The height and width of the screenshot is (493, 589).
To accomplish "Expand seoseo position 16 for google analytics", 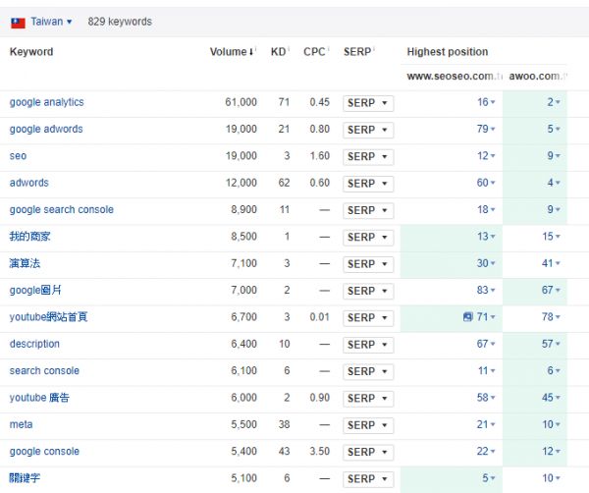I will point(486,102).
